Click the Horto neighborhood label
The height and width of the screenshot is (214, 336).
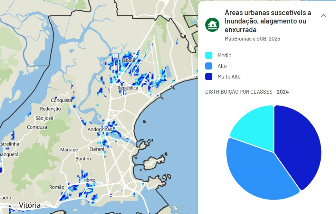pyautogui.click(x=90, y=180)
